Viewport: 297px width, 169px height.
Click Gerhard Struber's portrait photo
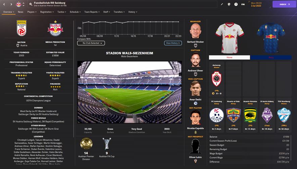click(196, 31)
